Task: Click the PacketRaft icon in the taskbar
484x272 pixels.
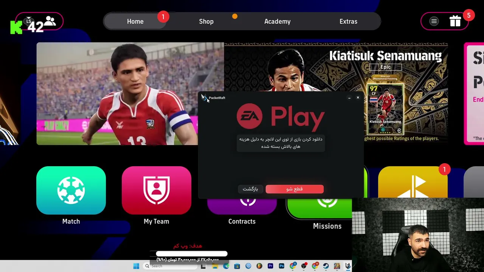Action: tap(347, 266)
